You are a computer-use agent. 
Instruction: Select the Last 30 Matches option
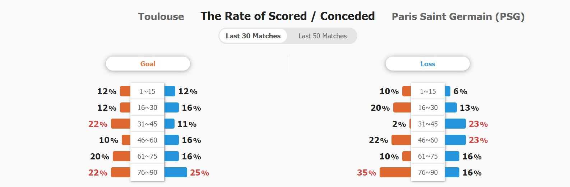click(253, 36)
